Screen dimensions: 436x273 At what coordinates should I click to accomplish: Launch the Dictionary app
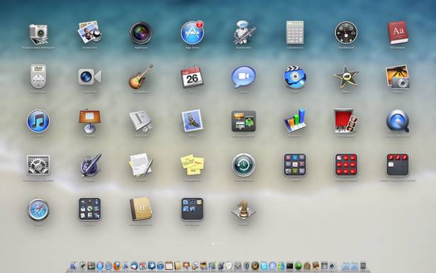pyautogui.click(x=398, y=33)
